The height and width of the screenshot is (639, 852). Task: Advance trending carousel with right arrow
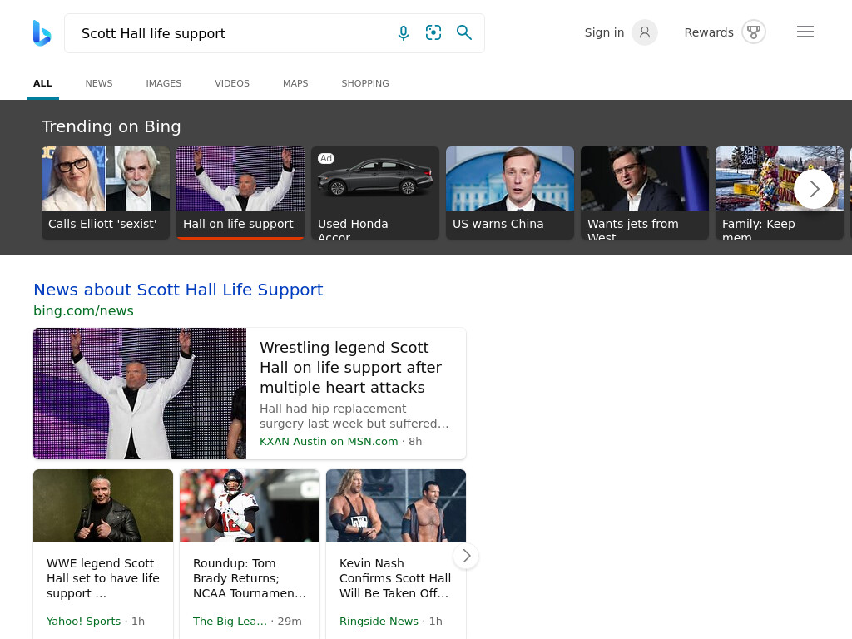(814, 189)
